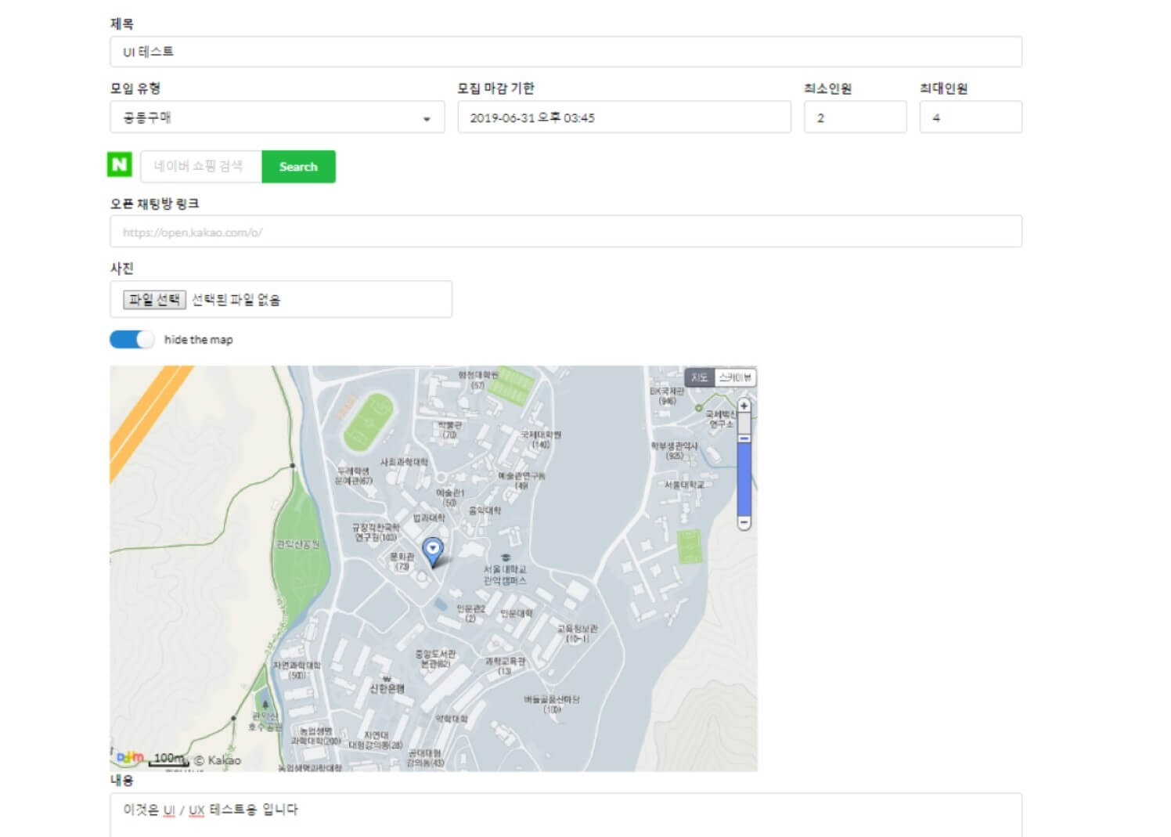
Task: Switch map to 지도 view tab
Action: click(x=699, y=377)
